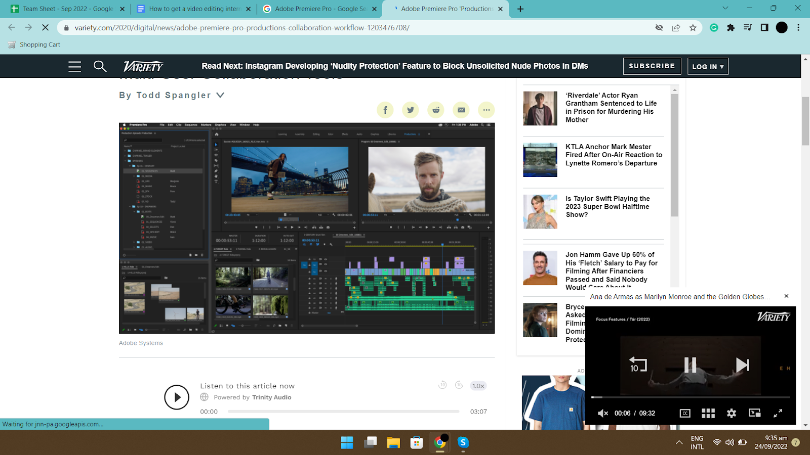Toggle picture-in-picture for floating video
Viewport: 810px width, 455px height.
(755, 413)
